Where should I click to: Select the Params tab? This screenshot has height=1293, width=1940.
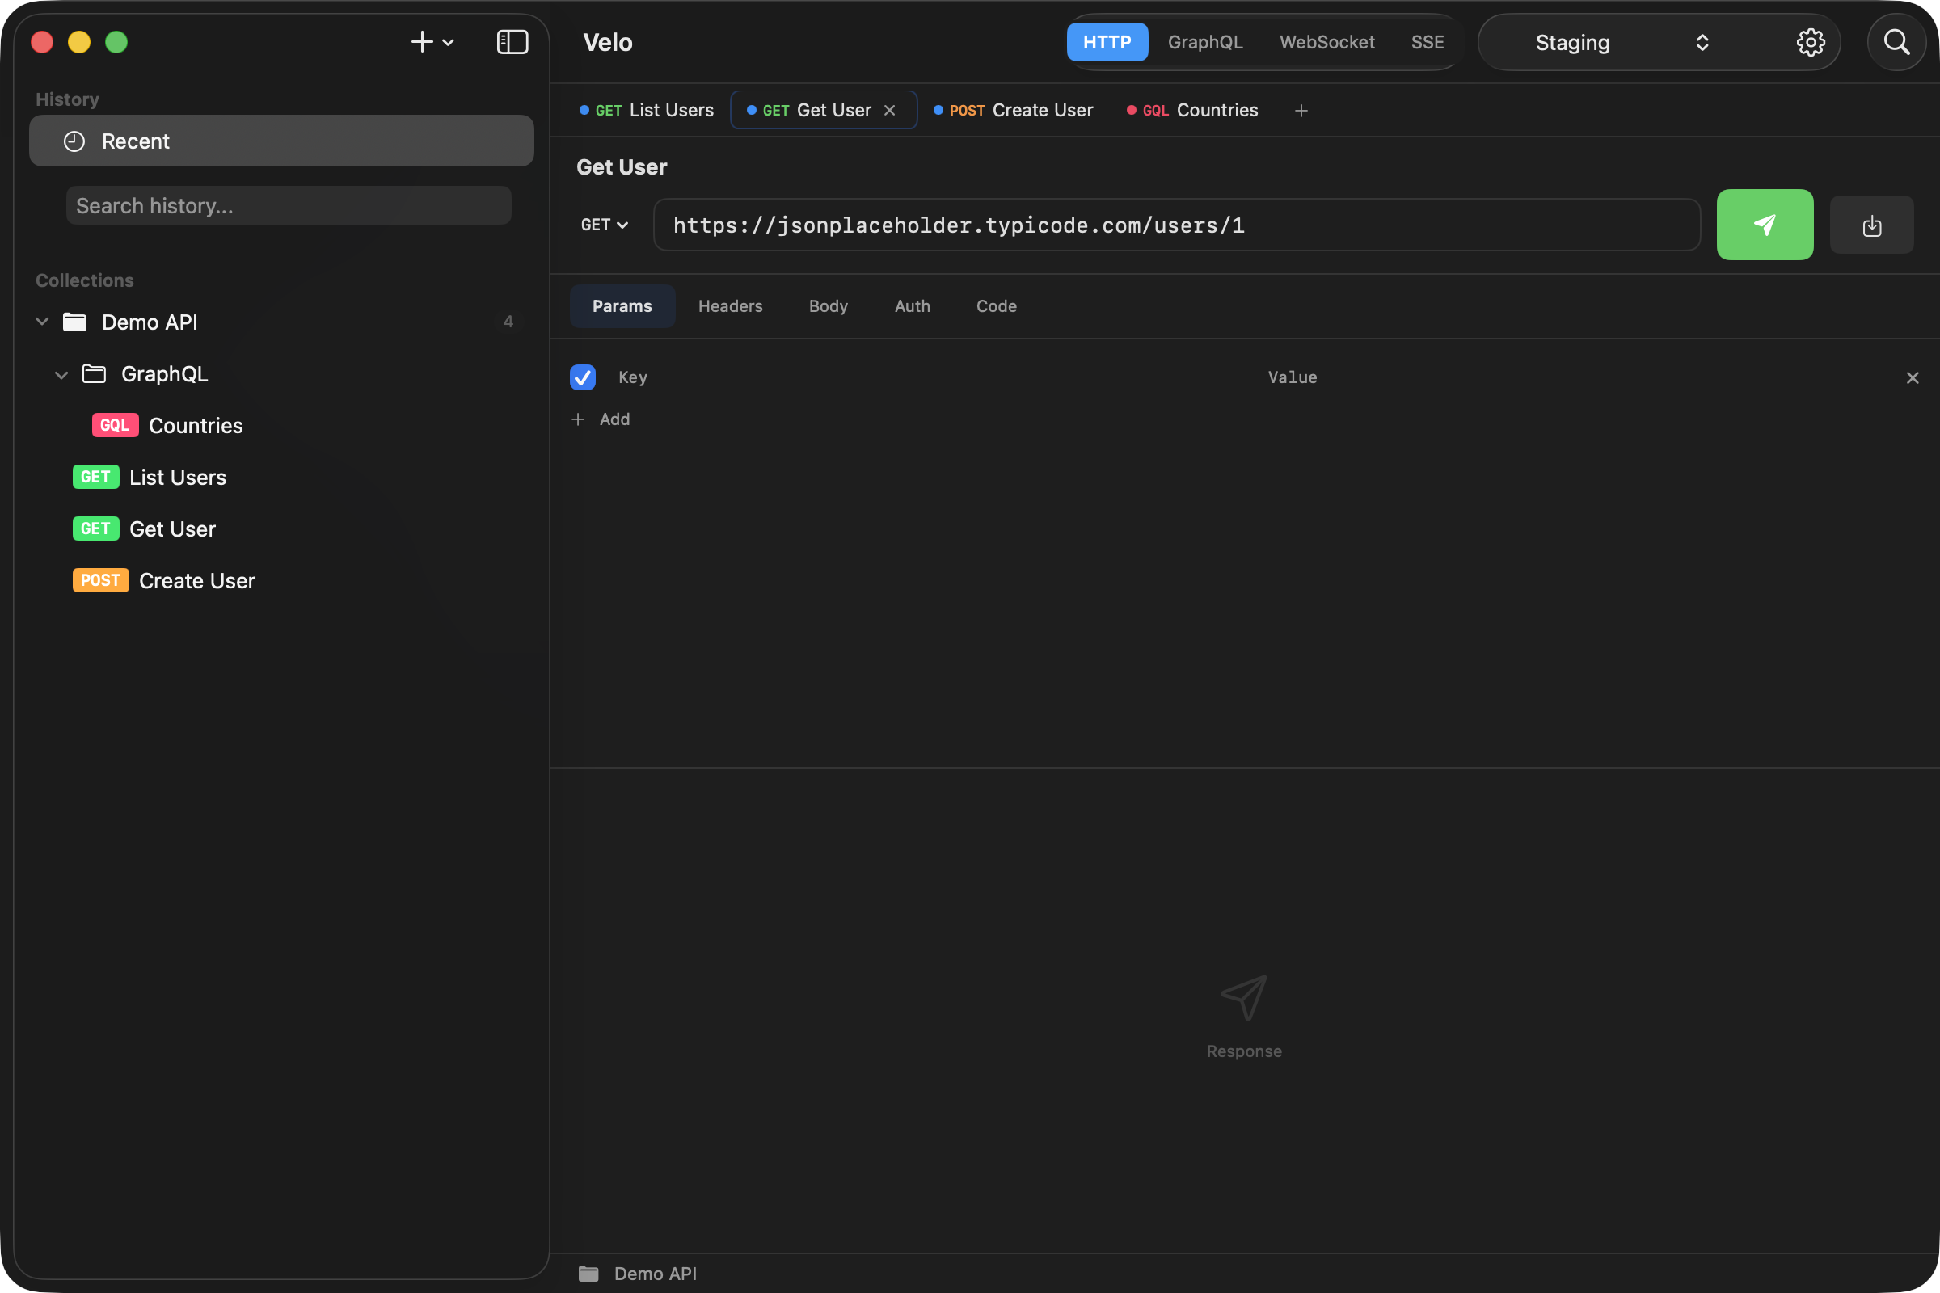tap(622, 306)
